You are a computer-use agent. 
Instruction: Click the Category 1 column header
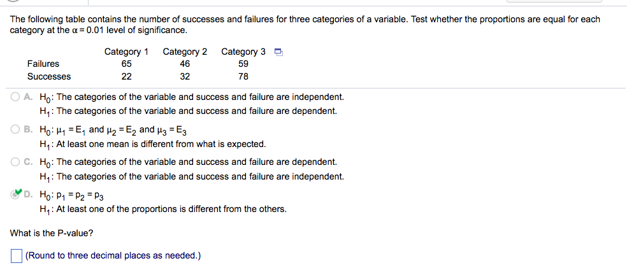126,52
